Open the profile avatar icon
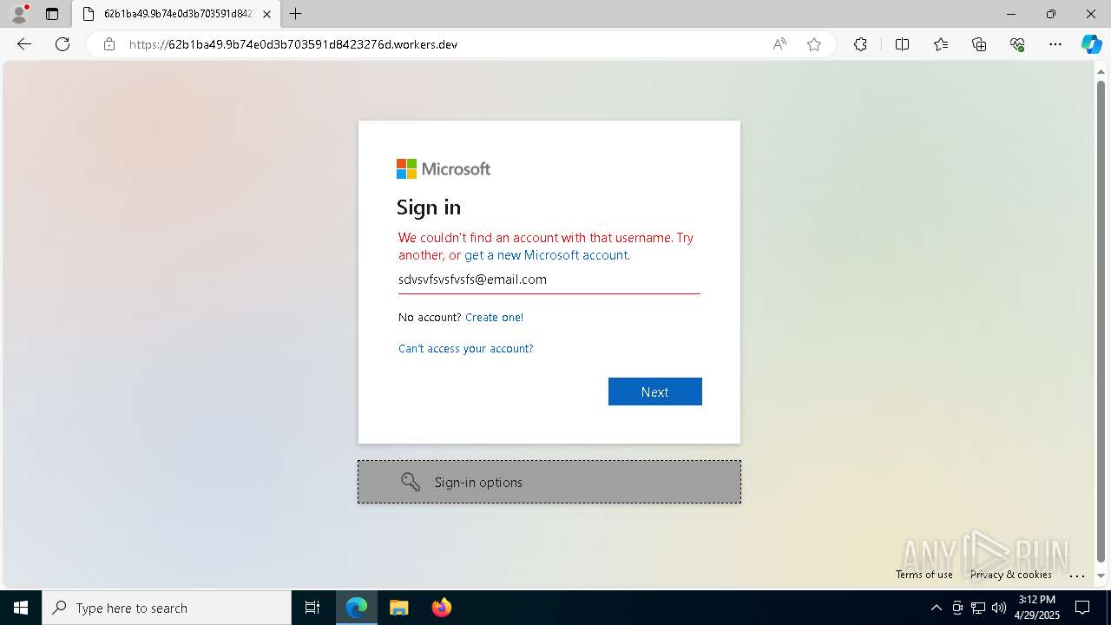The width and height of the screenshot is (1111, 625). coord(19,14)
